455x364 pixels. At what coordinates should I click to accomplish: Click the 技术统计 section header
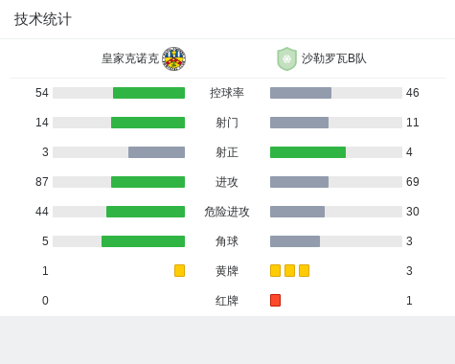(43, 19)
